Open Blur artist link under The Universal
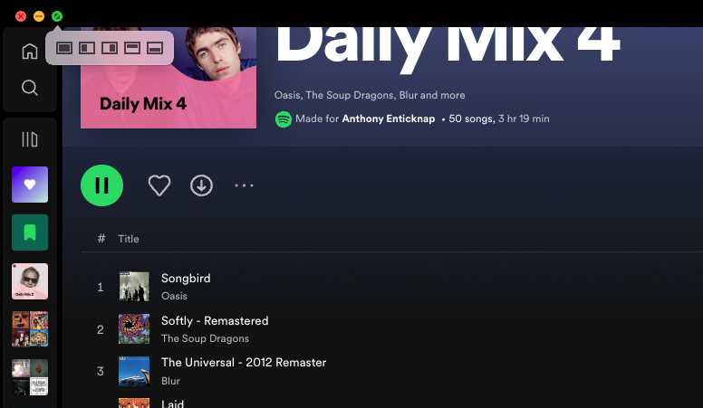 click(170, 381)
